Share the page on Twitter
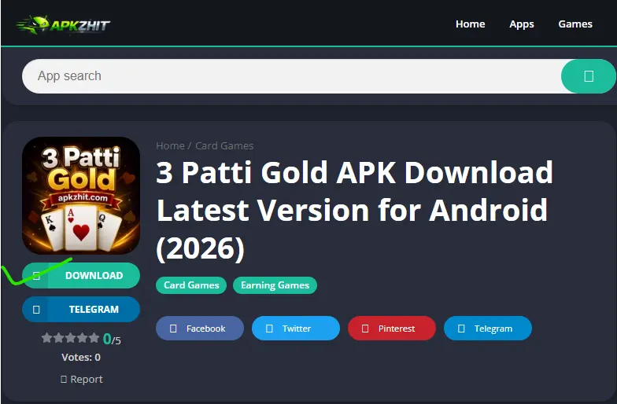Viewport: 617px width, 404px height. click(296, 329)
